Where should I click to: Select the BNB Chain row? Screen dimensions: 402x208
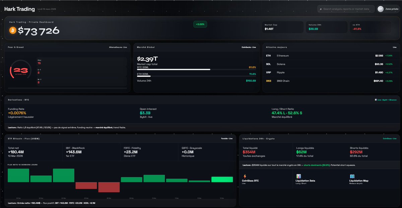coord(331,81)
